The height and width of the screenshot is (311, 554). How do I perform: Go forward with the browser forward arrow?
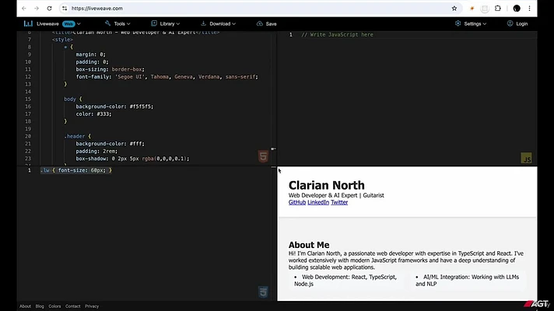point(37,9)
